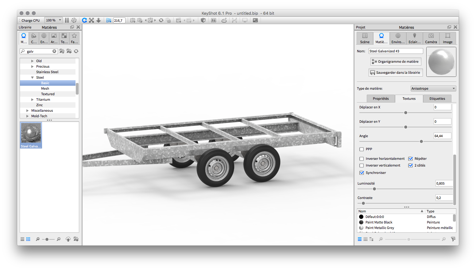The width and height of the screenshot is (476, 270).
Task: Click Sauvegarder dans la librairie button
Action: tap(396, 73)
